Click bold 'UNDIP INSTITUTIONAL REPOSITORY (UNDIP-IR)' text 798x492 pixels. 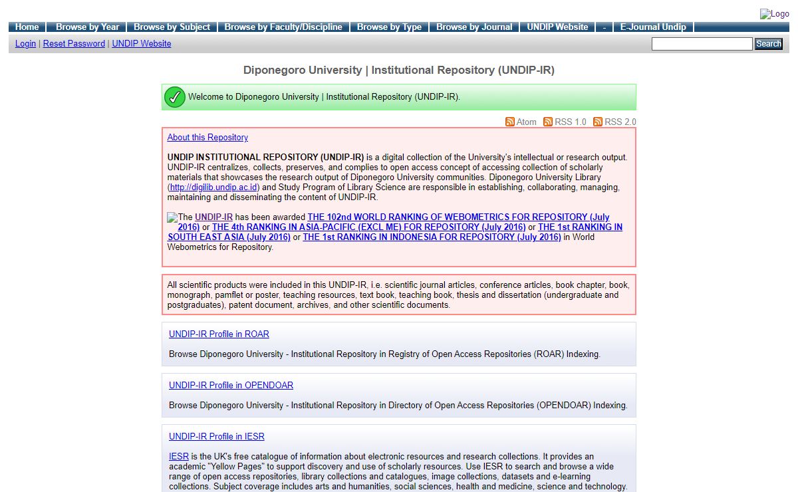pyautogui.click(x=265, y=158)
